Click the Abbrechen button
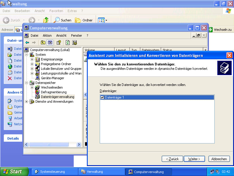 coord(219,159)
